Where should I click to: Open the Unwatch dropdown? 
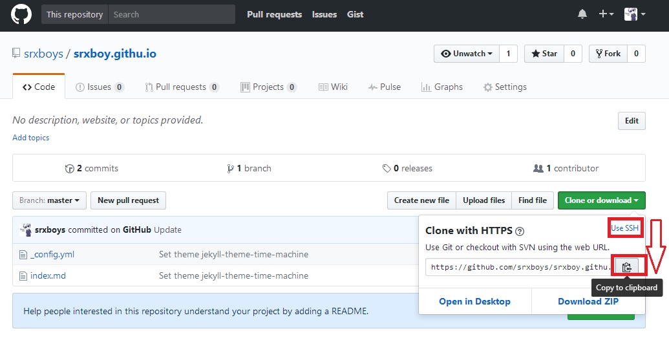pos(466,54)
